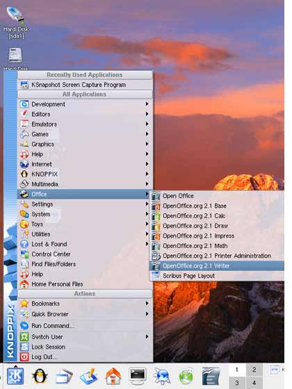The height and width of the screenshot is (389, 292).
Task: Switch to virtual desktop 3
Action: (x=237, y=382)
